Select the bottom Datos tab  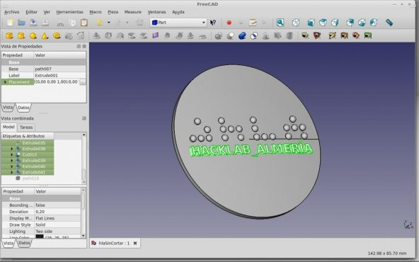point(24,243)
